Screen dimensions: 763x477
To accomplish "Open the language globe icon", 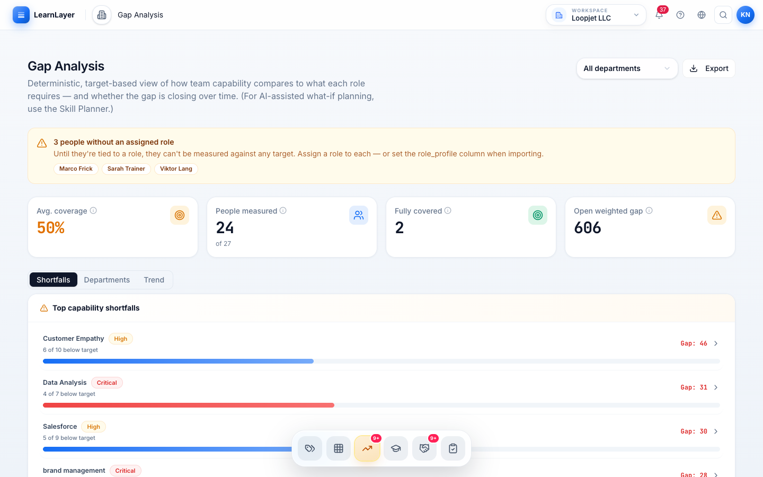I will click(702, 15).
